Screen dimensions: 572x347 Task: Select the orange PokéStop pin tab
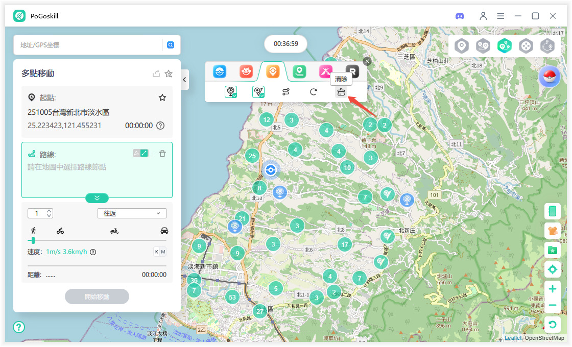273,71
